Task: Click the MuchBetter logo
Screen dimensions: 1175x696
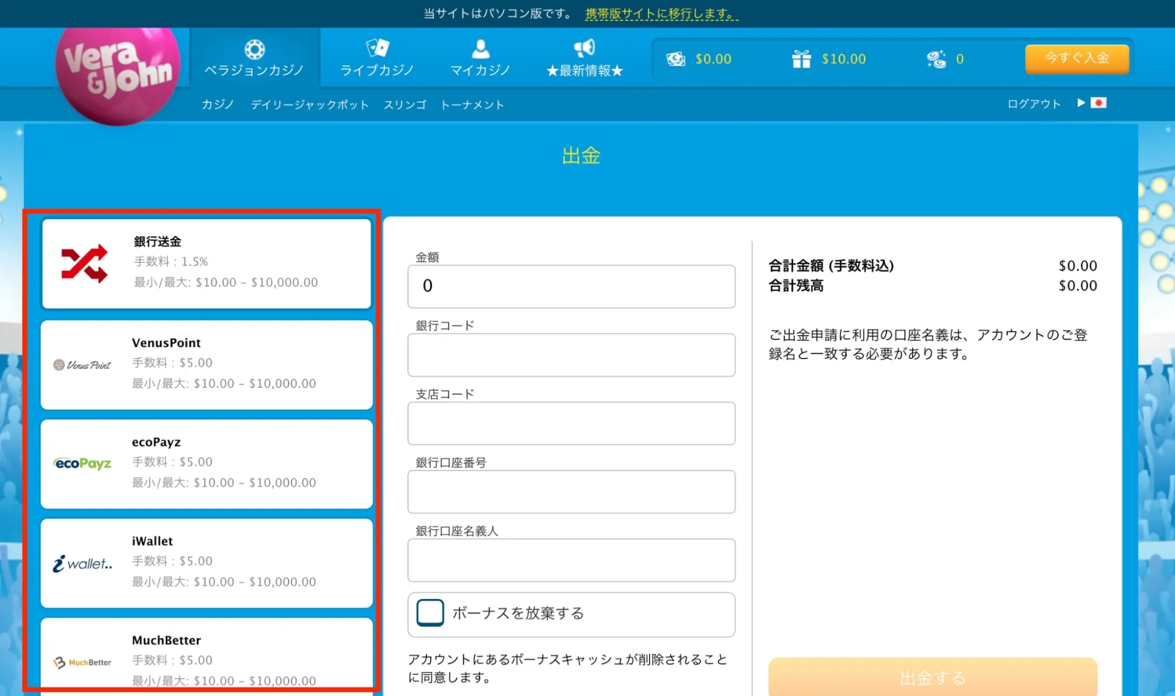Action: pos(82,662)
